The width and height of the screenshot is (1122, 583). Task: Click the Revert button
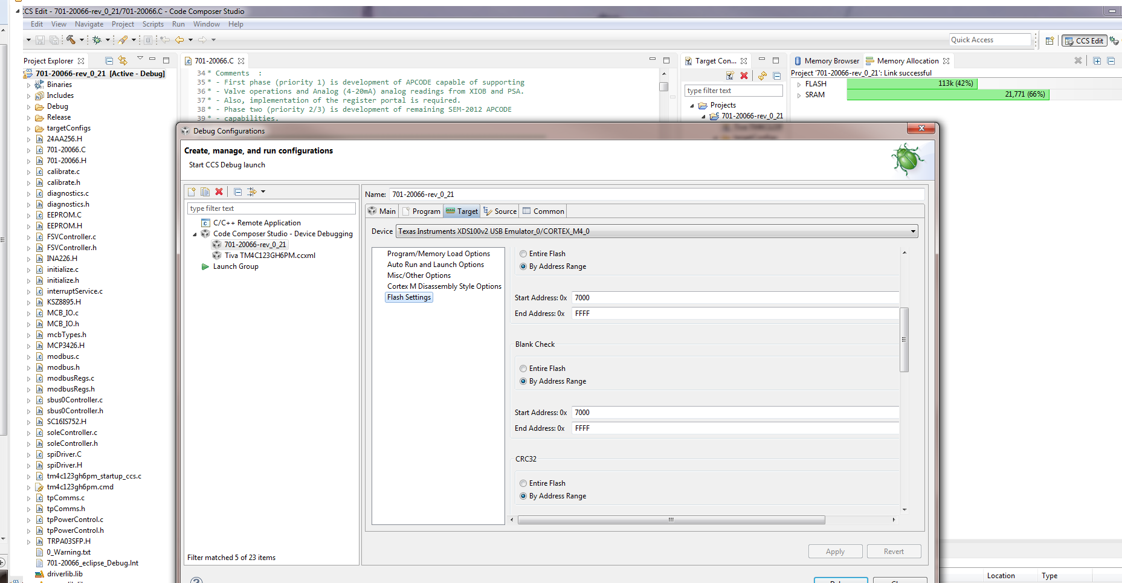[x=894, y=552]
